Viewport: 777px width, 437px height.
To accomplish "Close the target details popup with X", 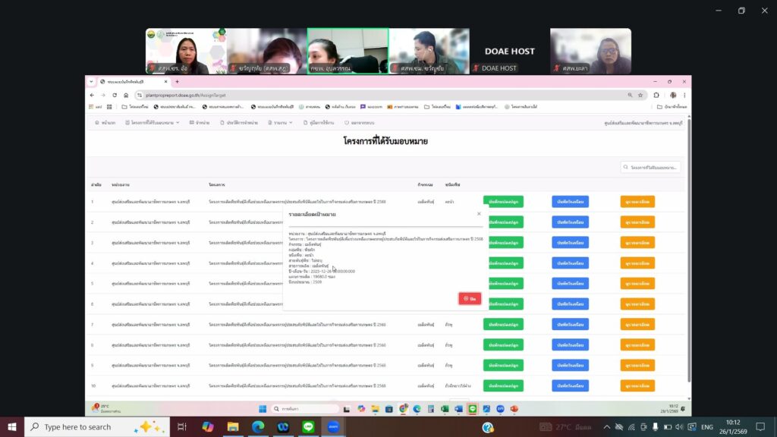I will (478, 214).
